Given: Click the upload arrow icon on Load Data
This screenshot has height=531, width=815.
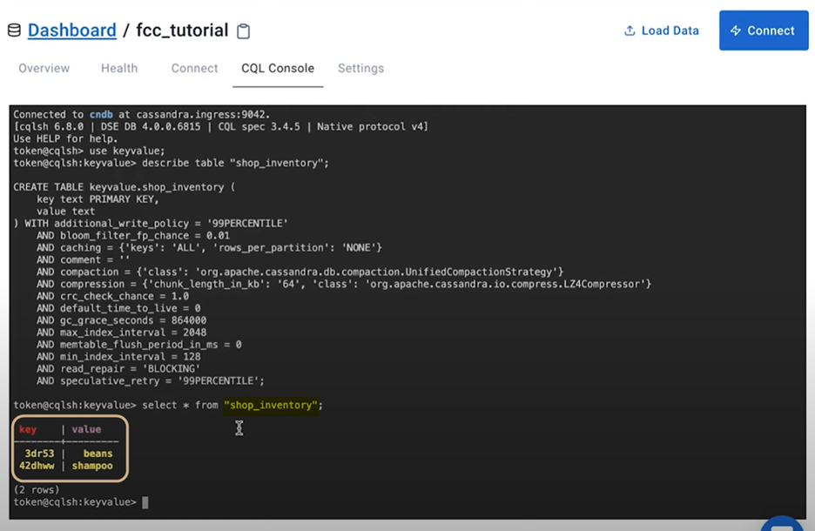Looking at the screenshot, I should (x=629, y=30).
